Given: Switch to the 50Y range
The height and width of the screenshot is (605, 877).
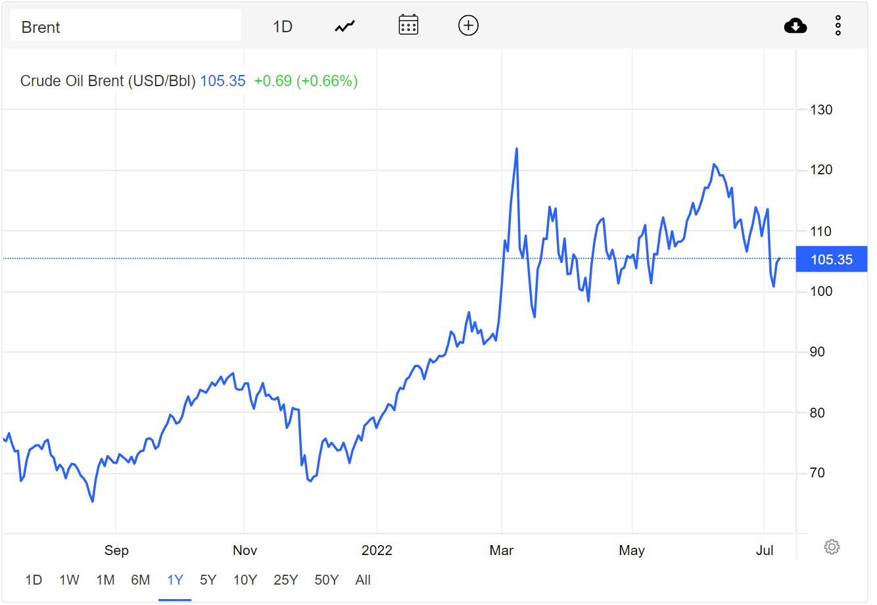Looking at the screenshot, I should [327, 580].
